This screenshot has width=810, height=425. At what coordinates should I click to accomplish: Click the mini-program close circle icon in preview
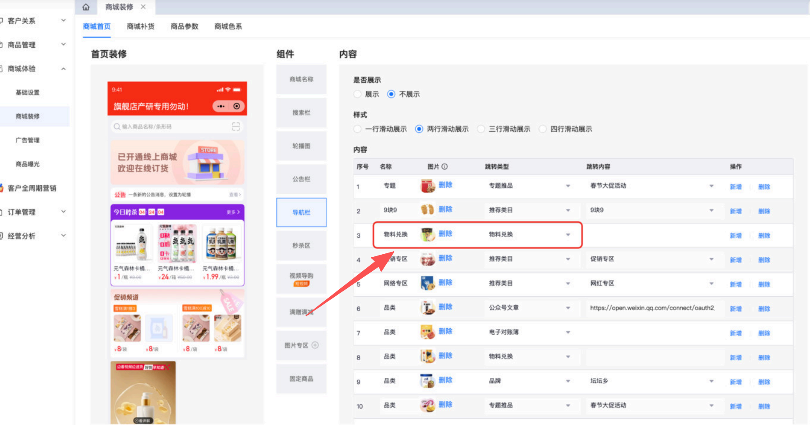pos(237,106)
